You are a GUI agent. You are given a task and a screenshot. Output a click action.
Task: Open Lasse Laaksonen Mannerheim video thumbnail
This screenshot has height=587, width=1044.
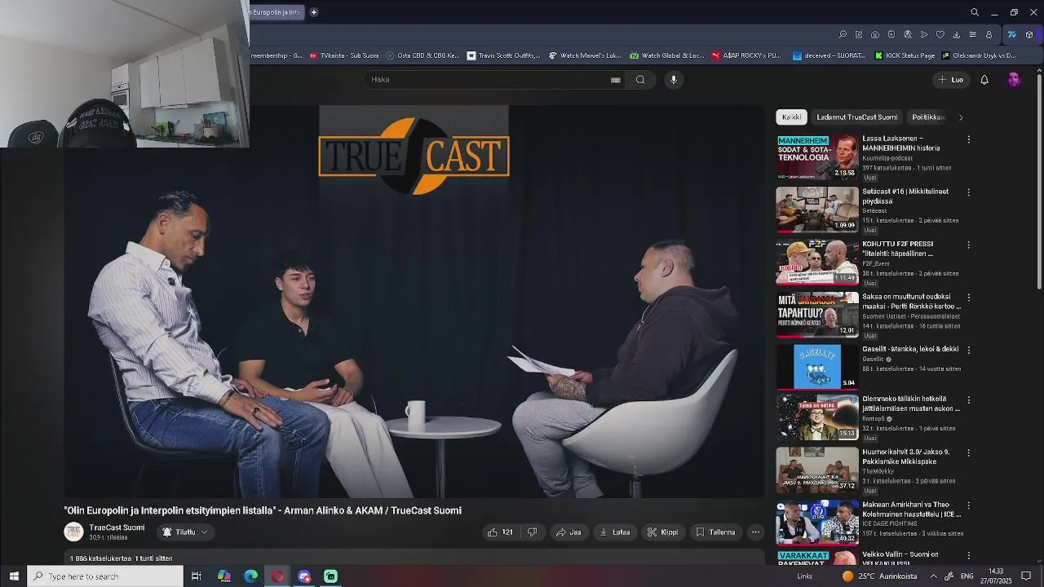point(817,157)
